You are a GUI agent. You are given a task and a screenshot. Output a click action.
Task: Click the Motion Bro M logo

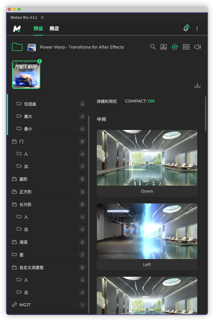[x=17, y=29]
